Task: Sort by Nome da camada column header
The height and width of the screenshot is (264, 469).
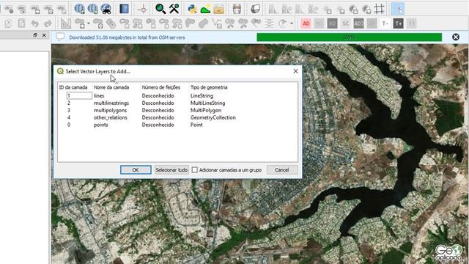Action: 111,87
